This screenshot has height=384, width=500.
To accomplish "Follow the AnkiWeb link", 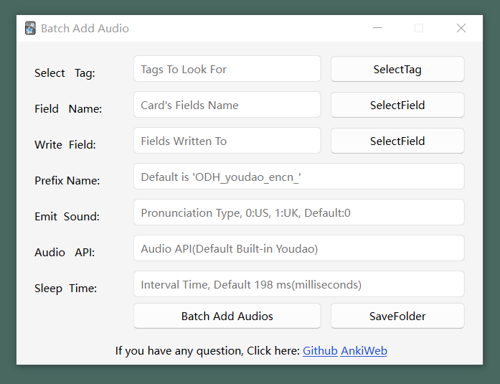I will [364, 351].
